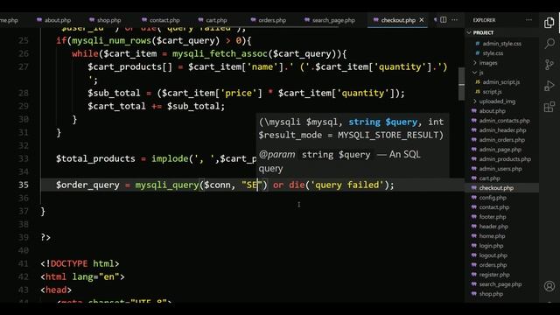Open the Source Control icon
The height and width of the screenshot is (315, 560).
[549, 65]
